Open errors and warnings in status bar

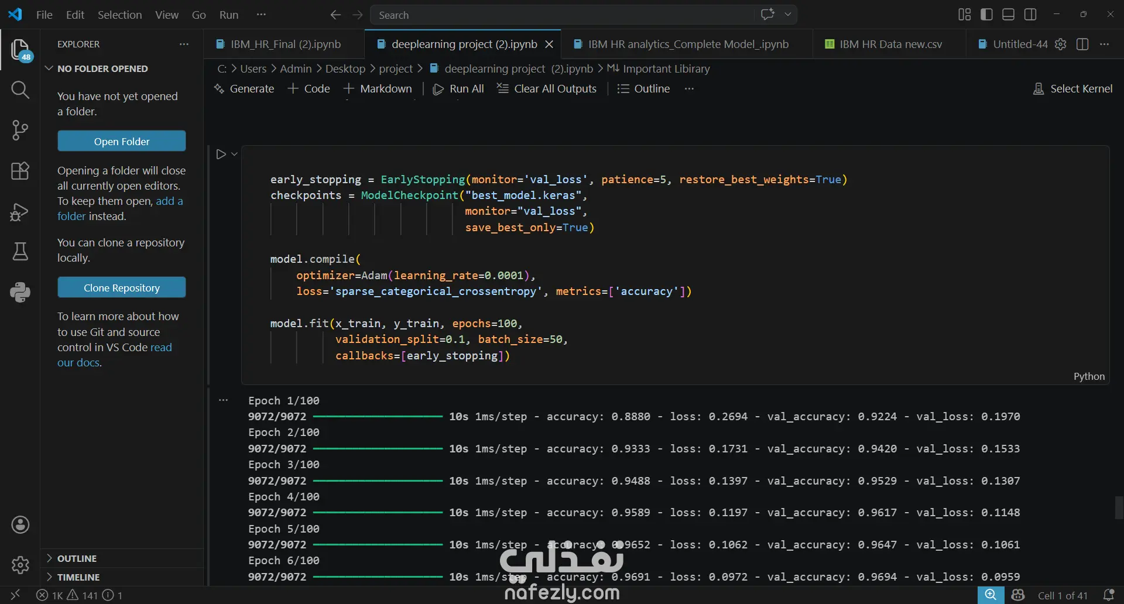(80, 595)
